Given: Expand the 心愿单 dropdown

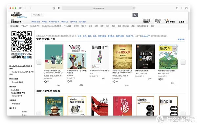Looking at the screenshot, I should (x=182, y=22).
